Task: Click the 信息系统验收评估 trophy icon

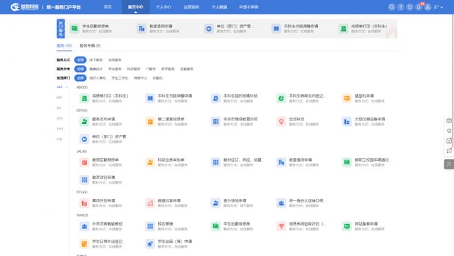Action: 281,226
